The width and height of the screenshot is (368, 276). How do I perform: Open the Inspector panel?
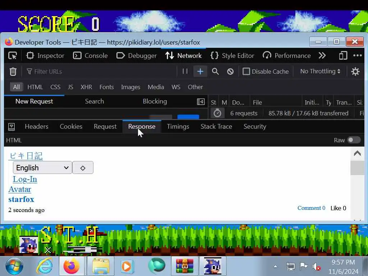coord(45,56)
